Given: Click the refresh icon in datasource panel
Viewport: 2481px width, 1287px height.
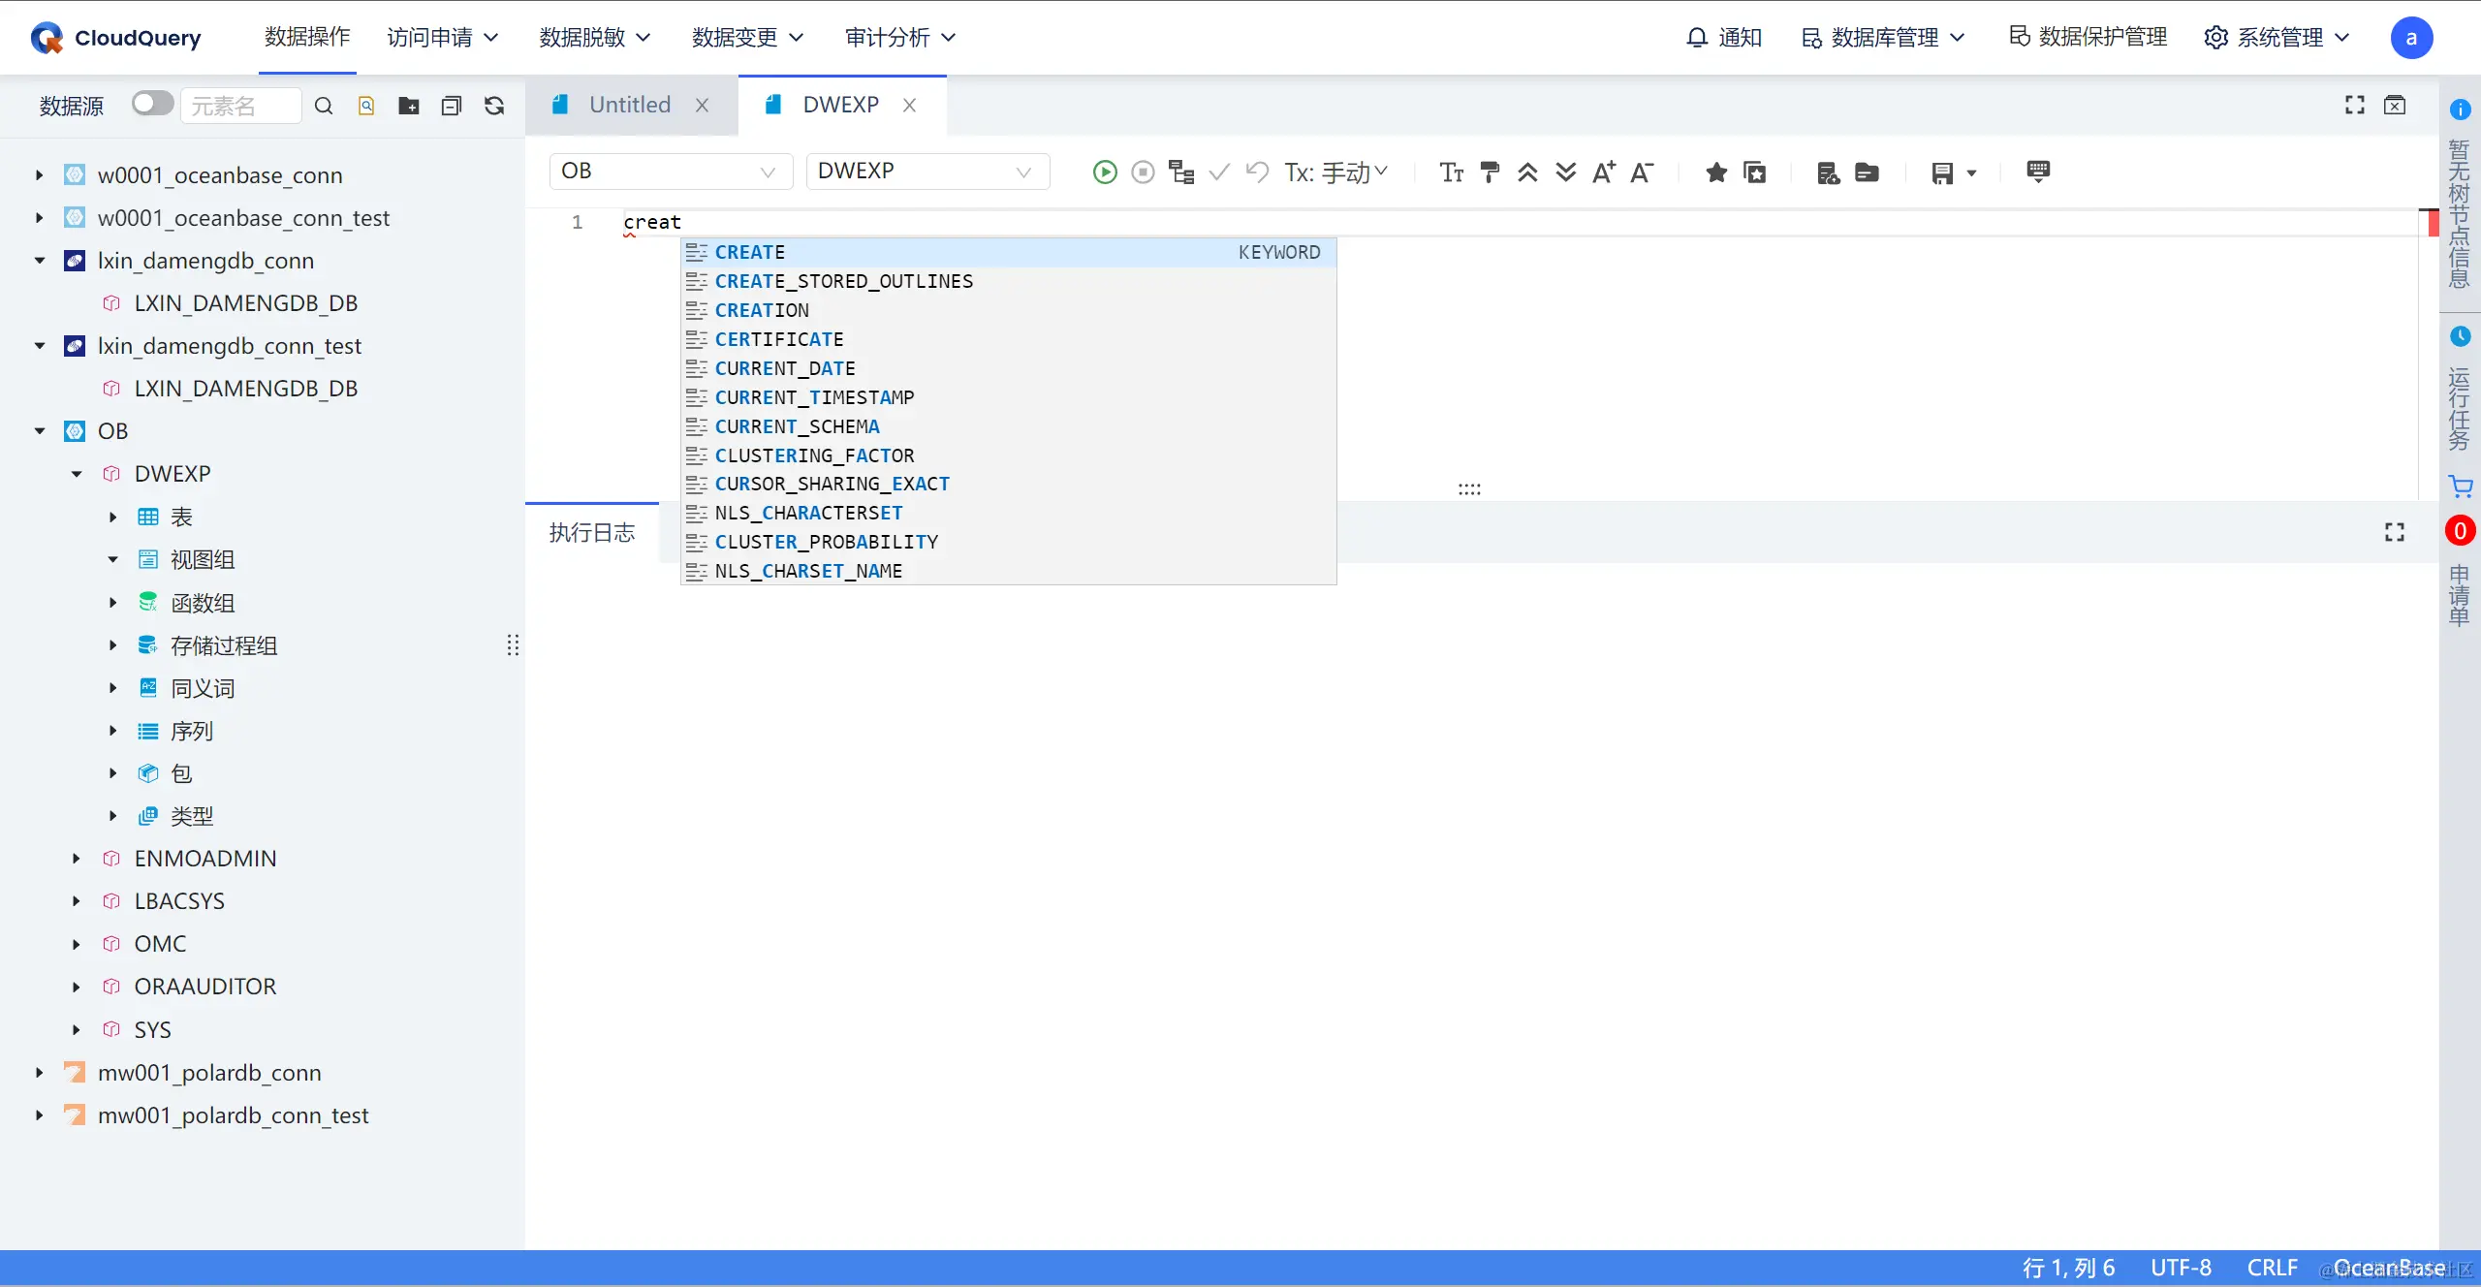Looking at the screenshot, I should (x=494, y=106).
